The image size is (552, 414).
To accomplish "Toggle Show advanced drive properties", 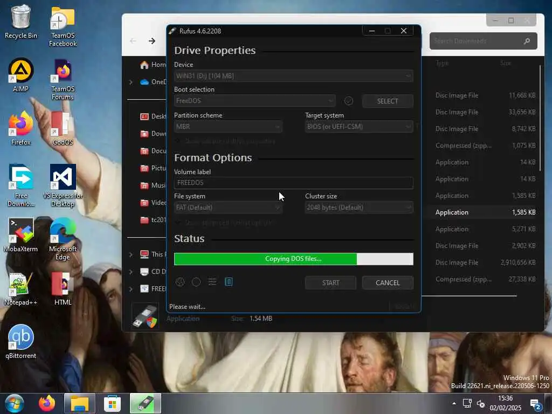I will (226, 141).
